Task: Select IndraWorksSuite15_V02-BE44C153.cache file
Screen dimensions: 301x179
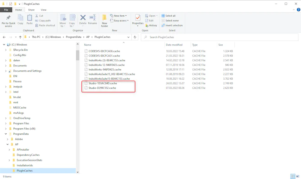Action: (x=112, y=74)
